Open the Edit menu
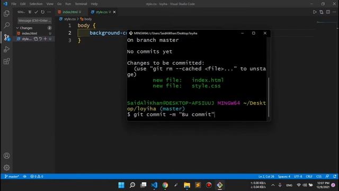 point(23,4)
